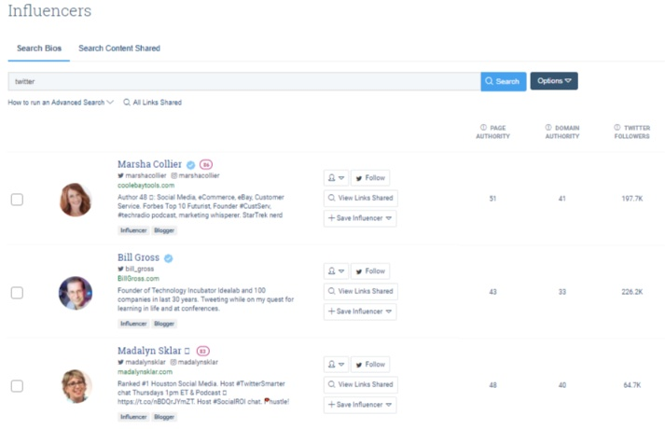Image resolution: width=665 pixels, height=429 pixels.
Task: Visit the madalynsklar.com website link
Action: pos(145,372)
